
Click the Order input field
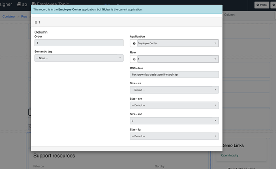coord(79,43)
